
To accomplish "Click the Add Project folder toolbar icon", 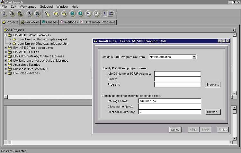I will pos(56,14).
